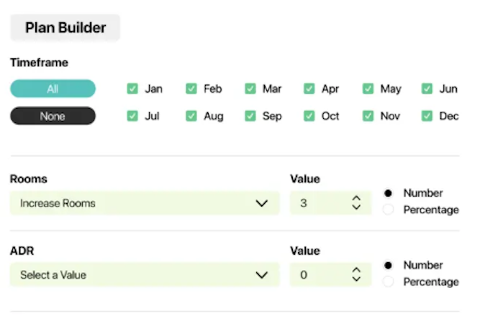Click the None timeframe button
The image size is (480, 324).
coord(53,116)
